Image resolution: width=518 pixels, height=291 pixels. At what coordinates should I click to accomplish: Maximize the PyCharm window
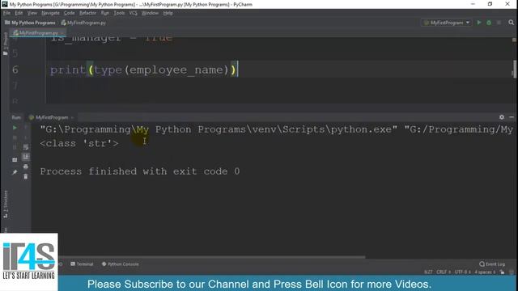click(x=490, y=4)
